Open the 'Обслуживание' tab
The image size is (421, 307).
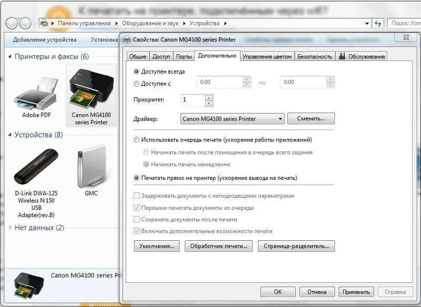coord(362,56)
